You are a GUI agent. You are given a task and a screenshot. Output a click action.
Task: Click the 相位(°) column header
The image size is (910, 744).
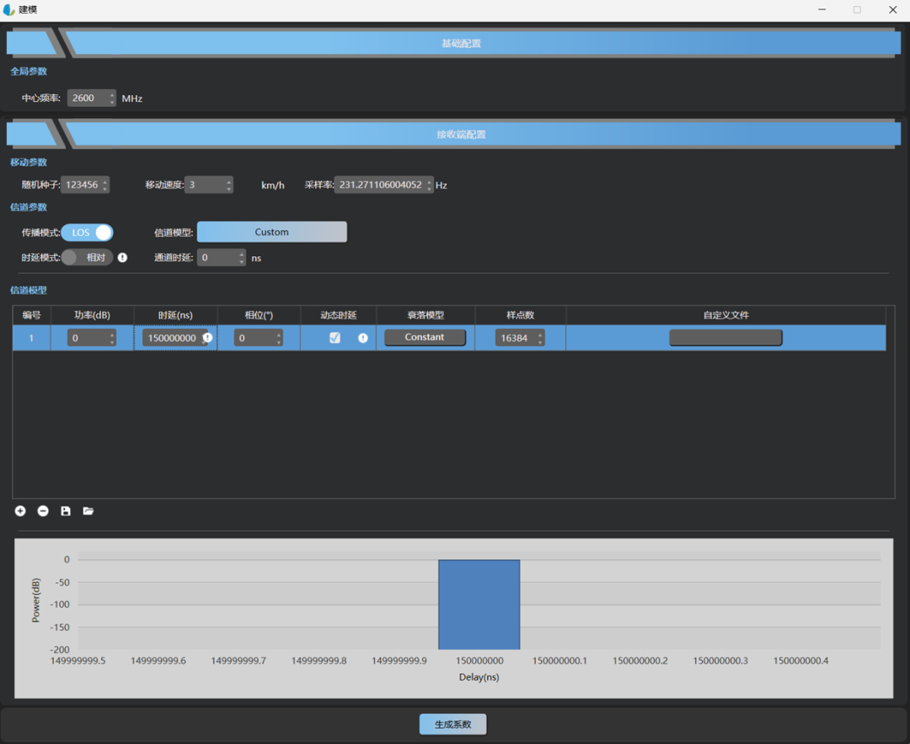(259, 315)
